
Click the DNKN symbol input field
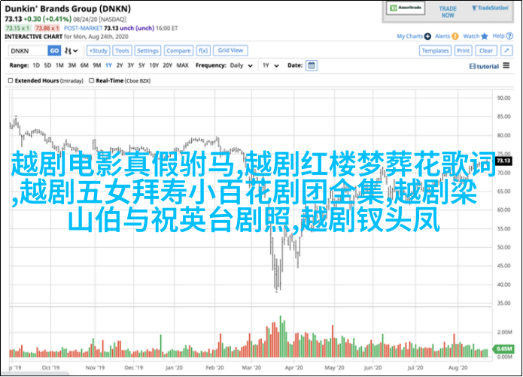coord(28,50)
